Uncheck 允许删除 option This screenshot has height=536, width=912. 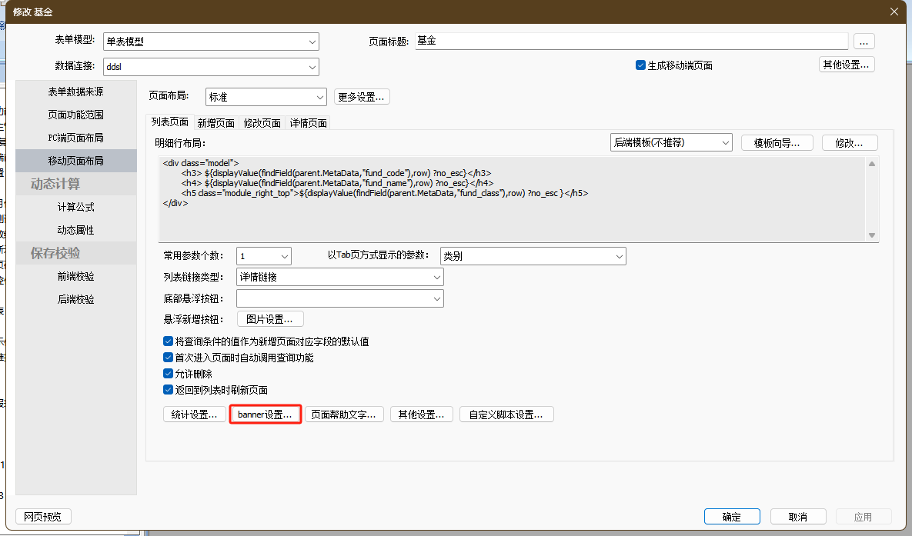click(x=169, y=374)
